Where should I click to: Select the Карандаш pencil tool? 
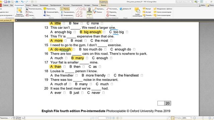pyautogui.click(x=99, y=9)
